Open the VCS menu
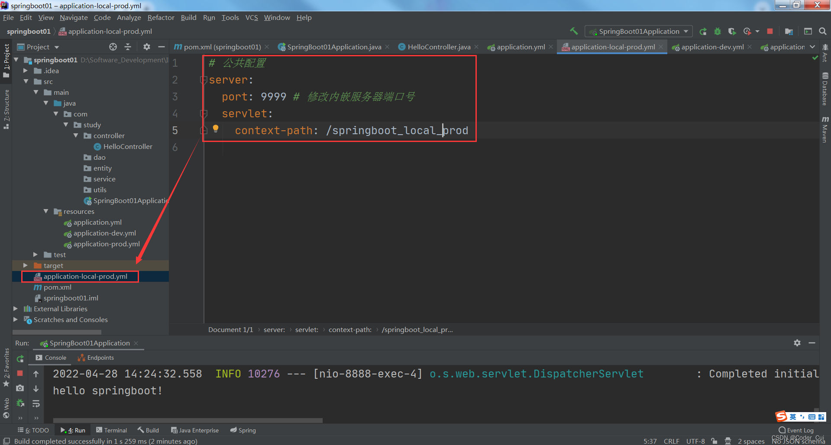 coord(252,17)
